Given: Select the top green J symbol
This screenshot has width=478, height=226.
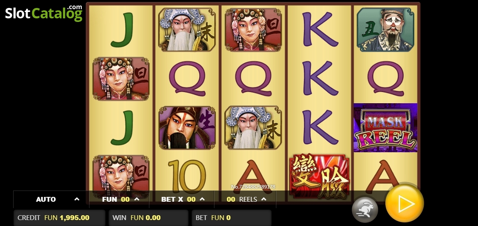Looking at the screenshot, I should 122,29.
